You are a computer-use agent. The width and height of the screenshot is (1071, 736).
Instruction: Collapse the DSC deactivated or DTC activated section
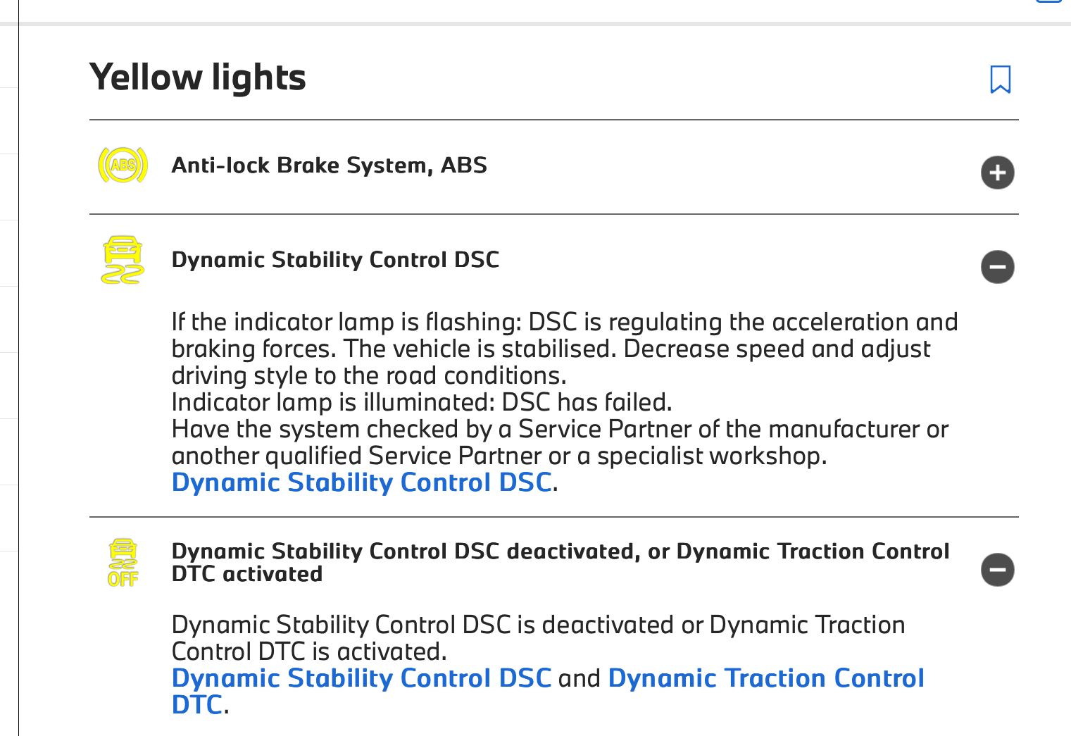pyautogui.click(x=997, y=570)
